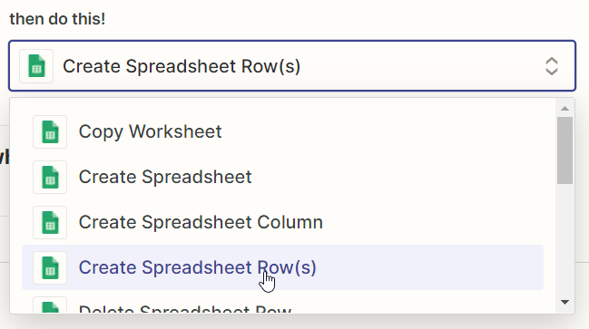Click the scrollbar up arrow in the action list
589x329 pixels.
pyautogui.click(x=565, y=109)
